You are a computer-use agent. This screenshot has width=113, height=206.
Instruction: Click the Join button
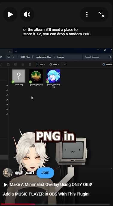pyautogui.click(x=45, y=173)
